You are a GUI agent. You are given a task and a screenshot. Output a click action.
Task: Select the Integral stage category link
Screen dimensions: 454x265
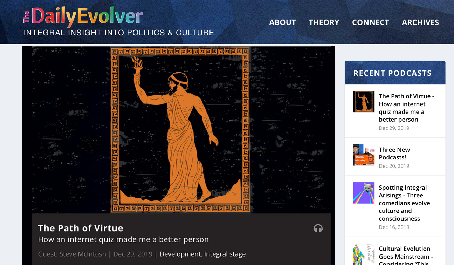(225, 254)
